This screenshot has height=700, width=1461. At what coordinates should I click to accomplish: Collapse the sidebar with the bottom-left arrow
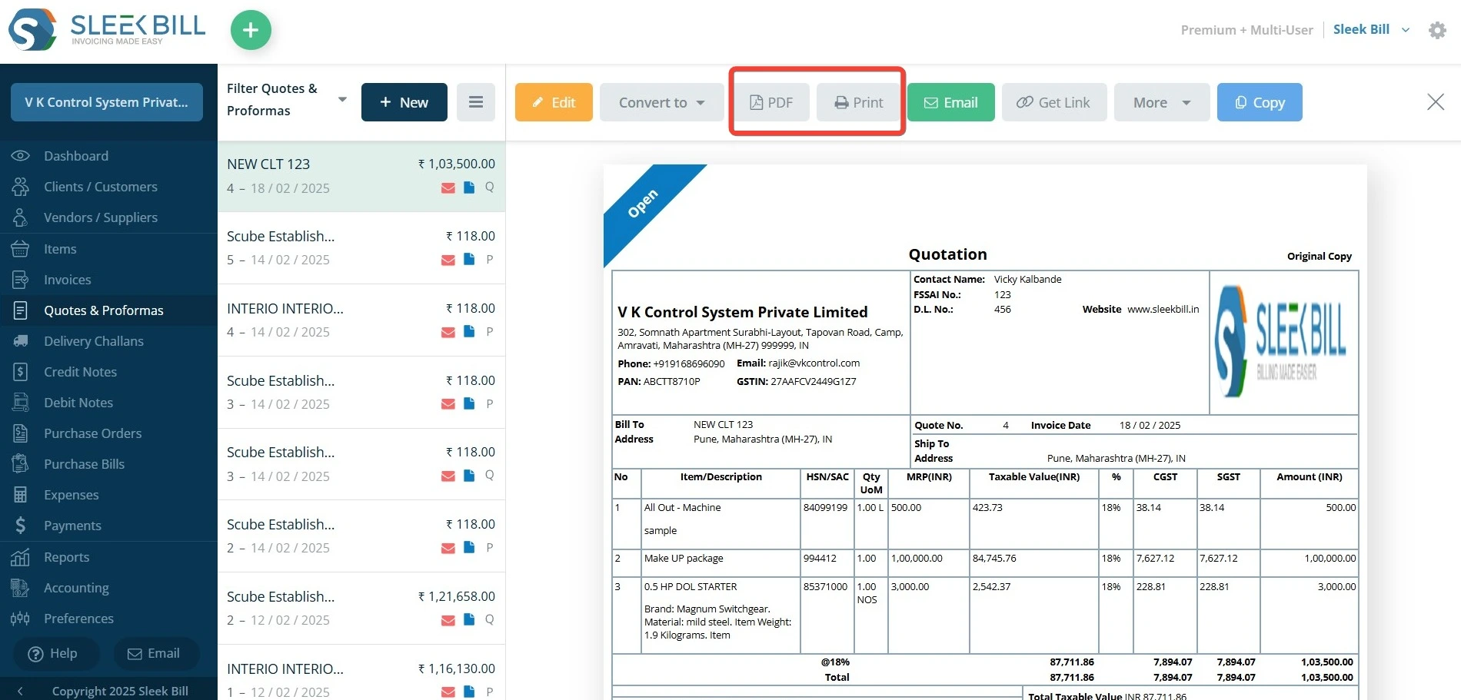(20, 691)
